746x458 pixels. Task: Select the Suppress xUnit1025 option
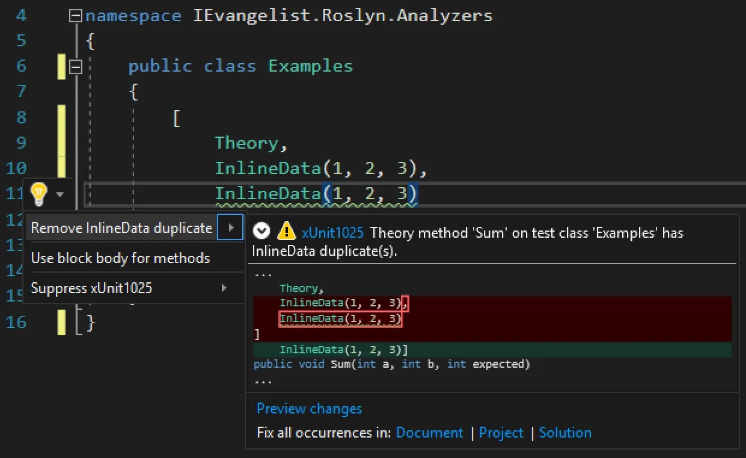91,288
